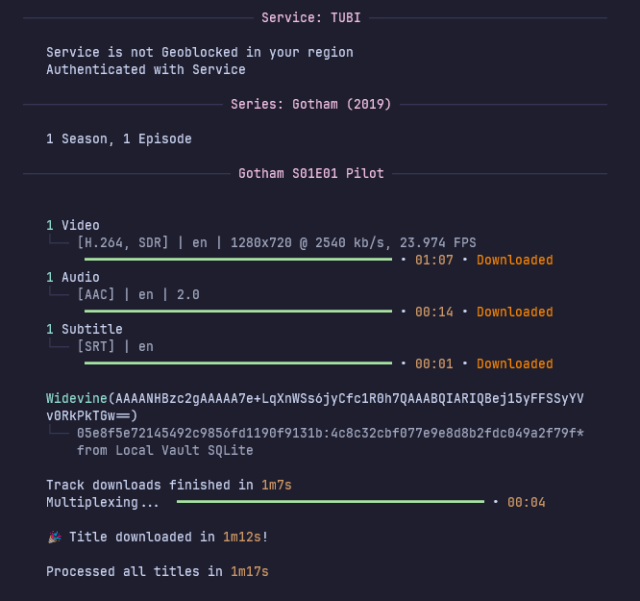The width and height of the screenshot is (640, 601).
Task: Select the [SRT] subtitle track line
Action: click(115, 346)
